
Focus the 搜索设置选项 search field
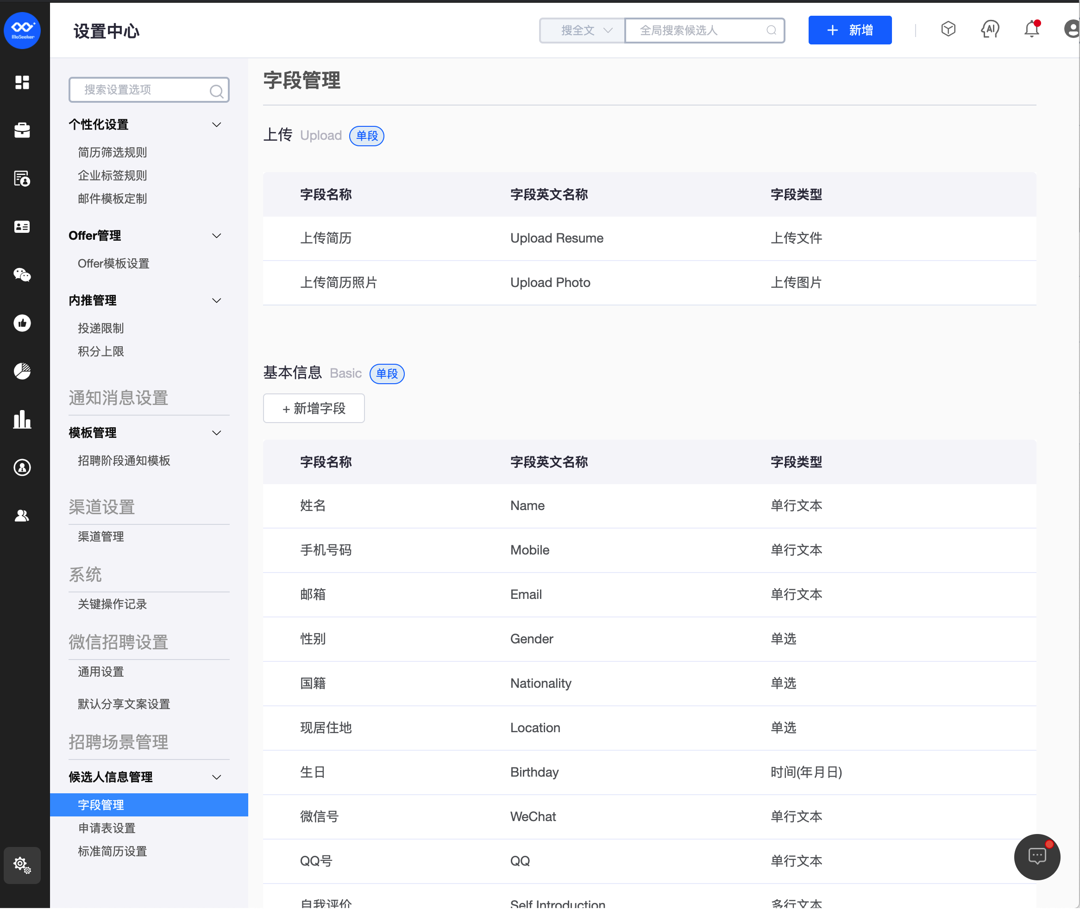(149, 90)
